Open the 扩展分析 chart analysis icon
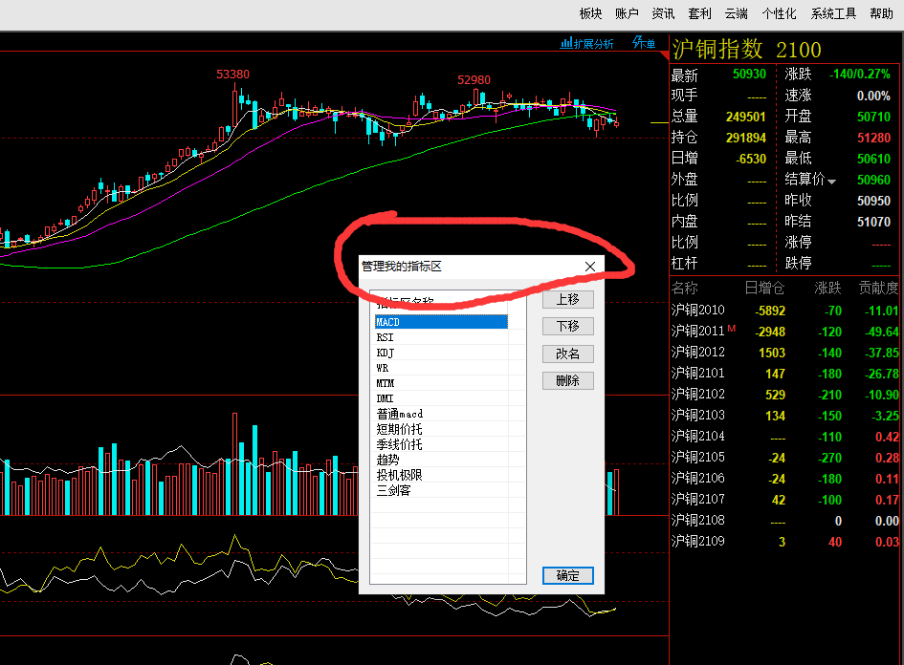Screen dimensions: 904x665 587,44
